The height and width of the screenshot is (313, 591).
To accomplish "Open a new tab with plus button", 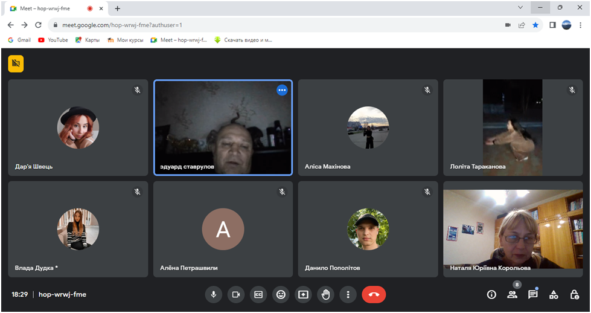I will (118, 8).
